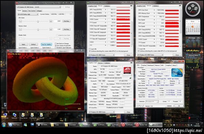Open the device dropdown in GPU-Z Graphics Card window
This screenshot has width=204, height=134.
point(101,112)
